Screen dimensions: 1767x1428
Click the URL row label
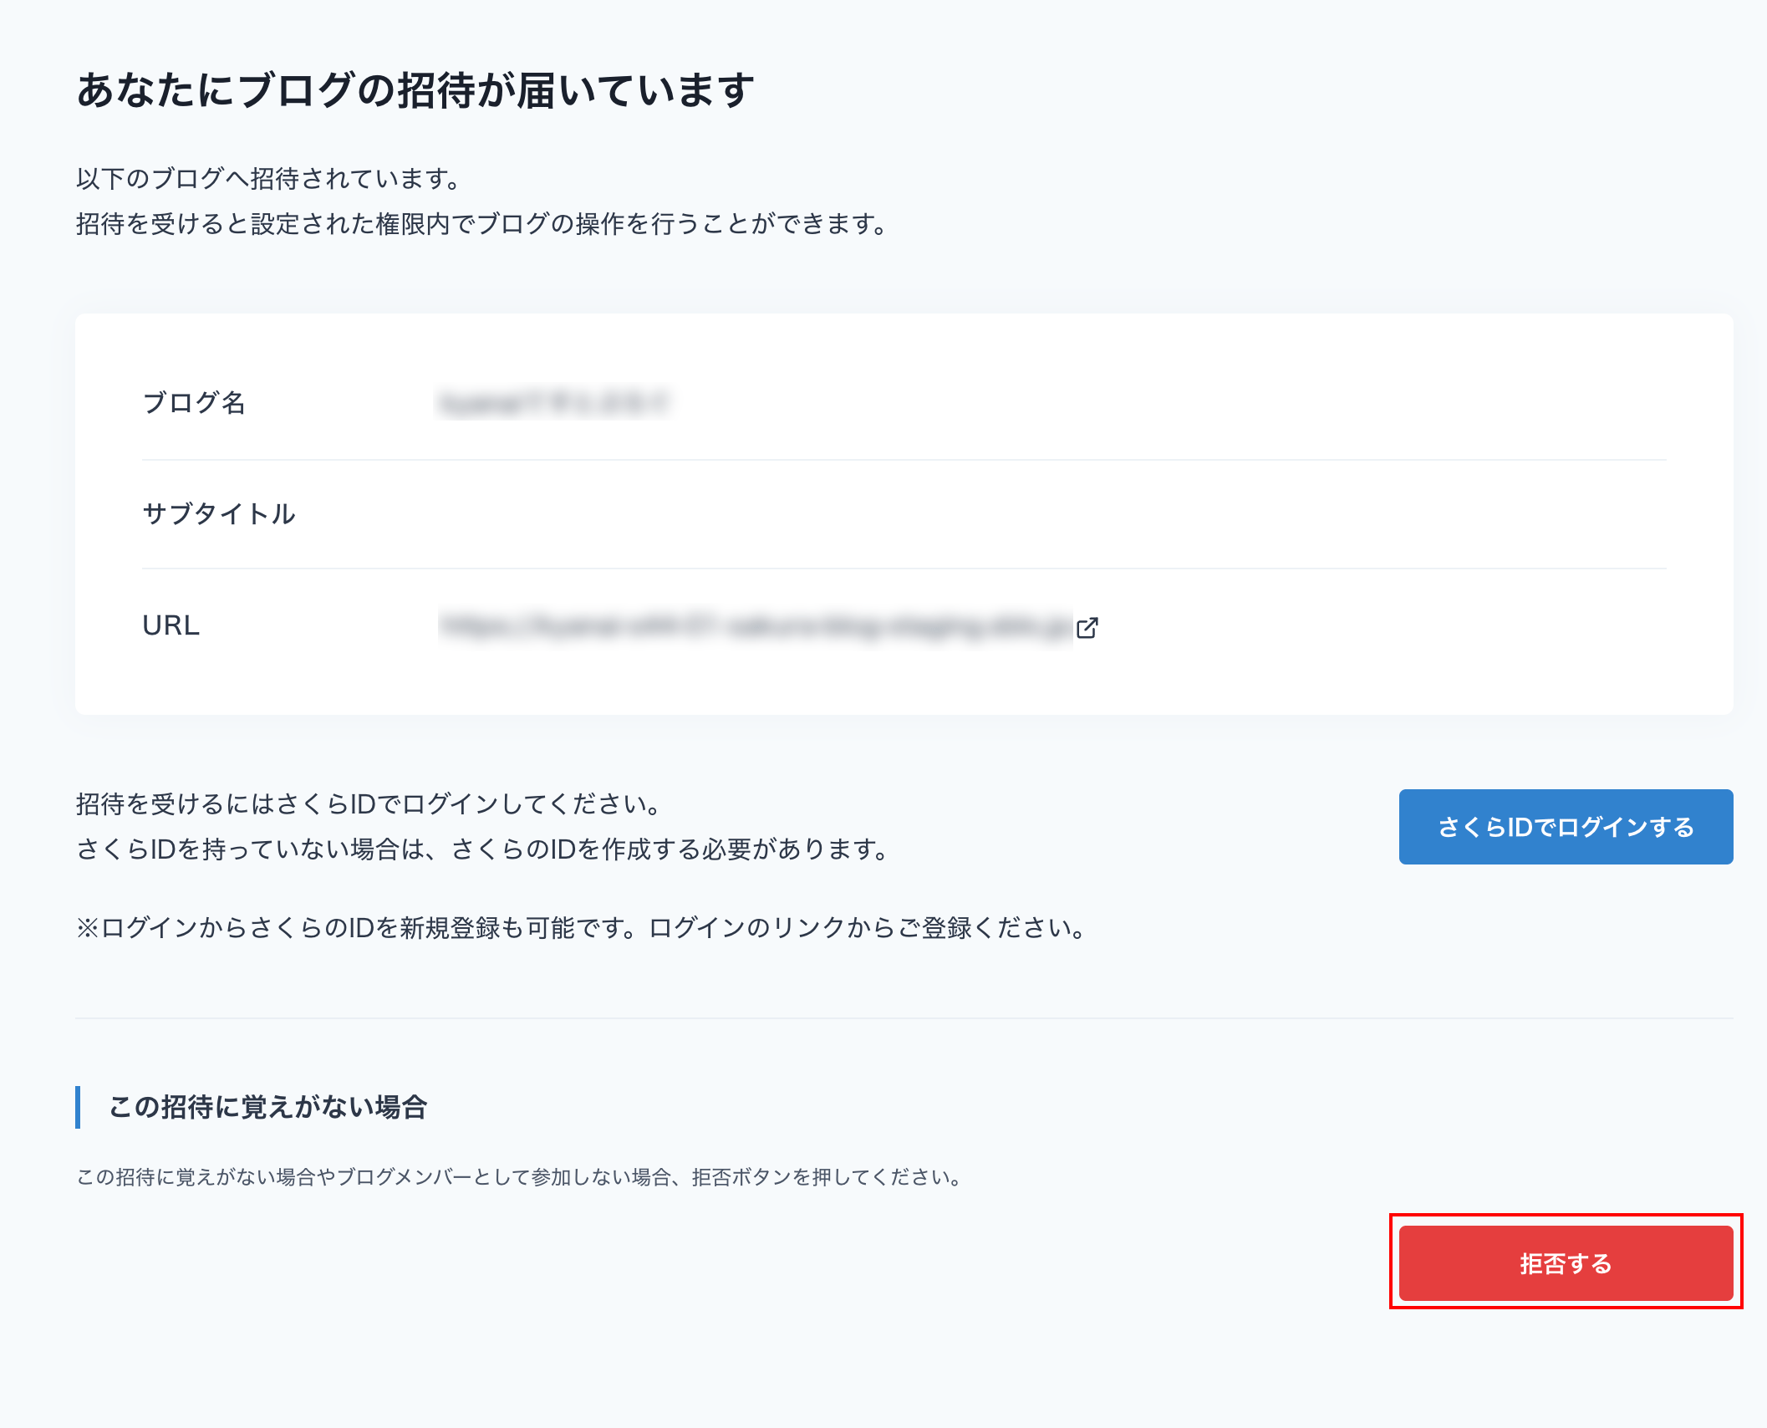pos(171,625)
